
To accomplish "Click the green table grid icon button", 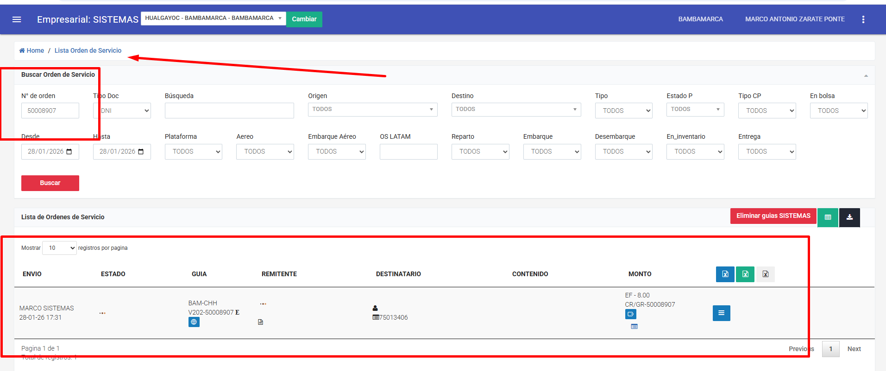I will [828, 217].
